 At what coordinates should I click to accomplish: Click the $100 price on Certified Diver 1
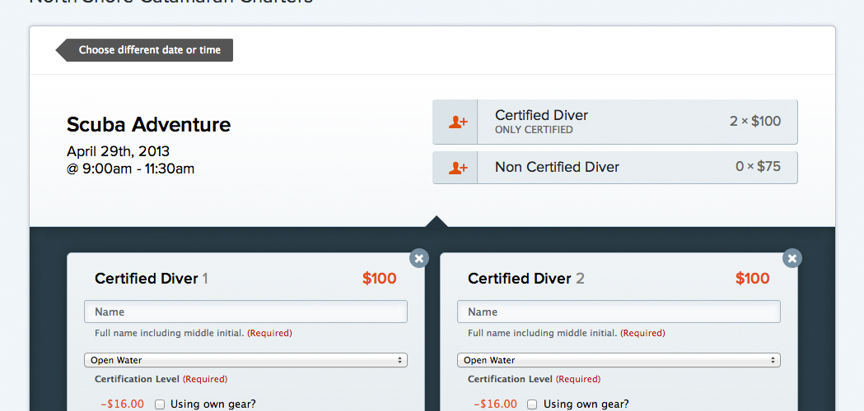pos(379,279)
